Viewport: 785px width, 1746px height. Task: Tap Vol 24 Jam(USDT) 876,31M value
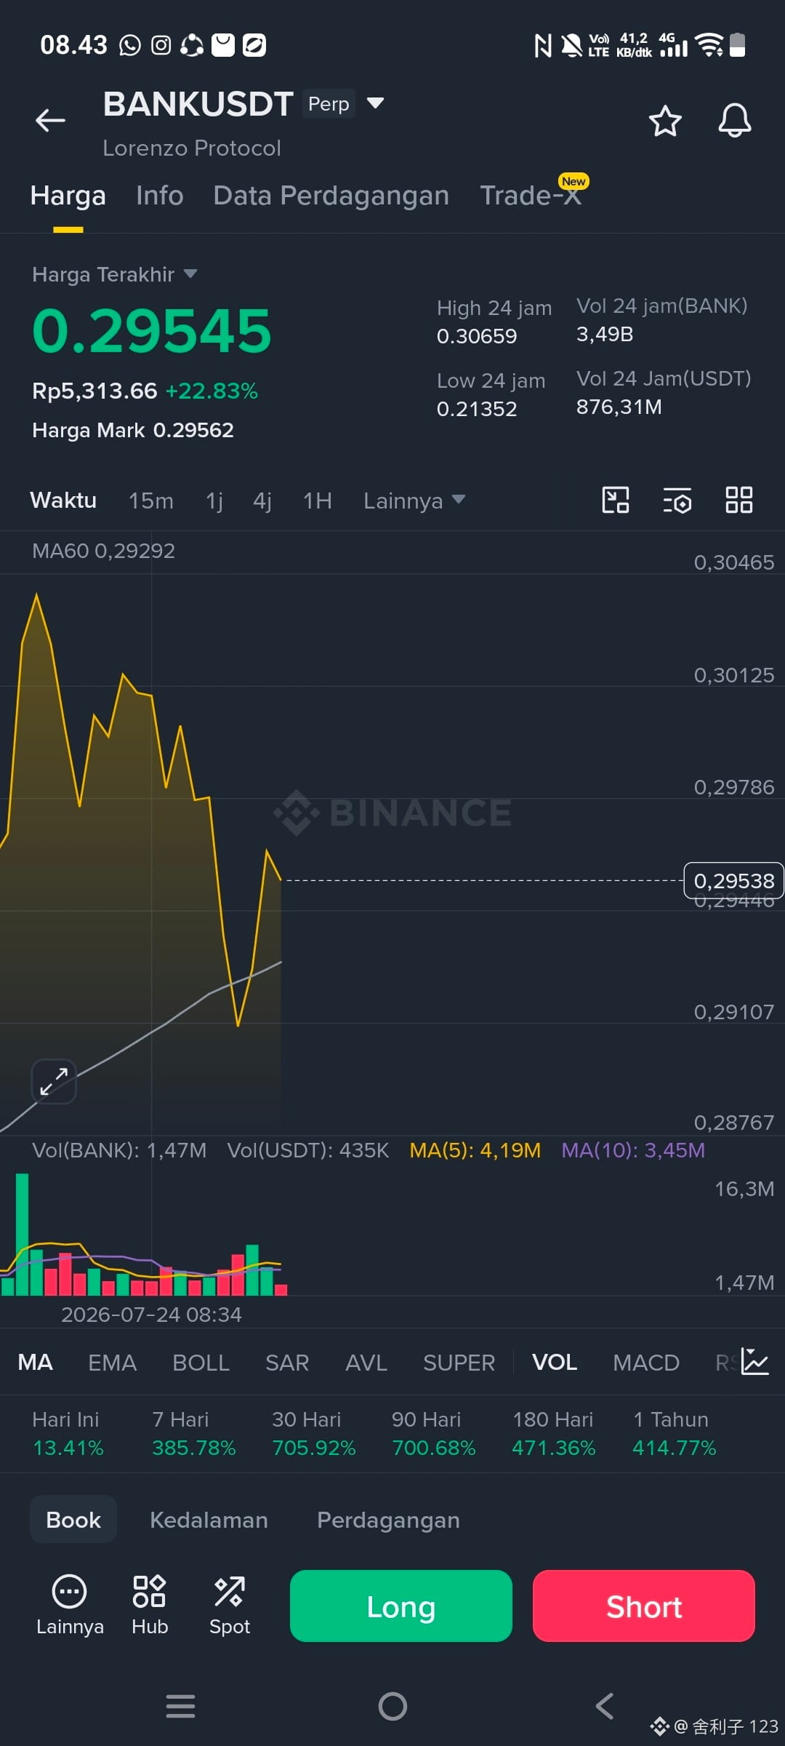[x=619, y=407]
